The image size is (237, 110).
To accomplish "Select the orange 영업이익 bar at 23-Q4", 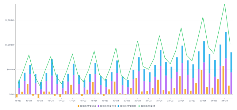I will [201, 82].
